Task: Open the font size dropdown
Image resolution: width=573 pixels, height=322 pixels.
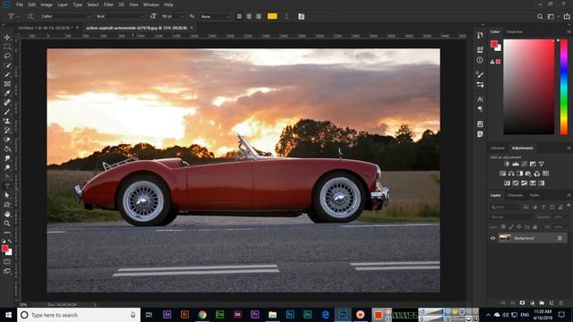Action: click(173, 16)
